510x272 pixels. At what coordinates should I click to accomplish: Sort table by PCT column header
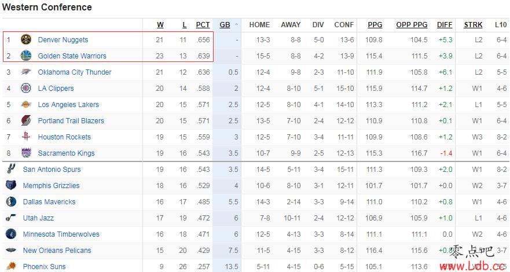[203, 25]
